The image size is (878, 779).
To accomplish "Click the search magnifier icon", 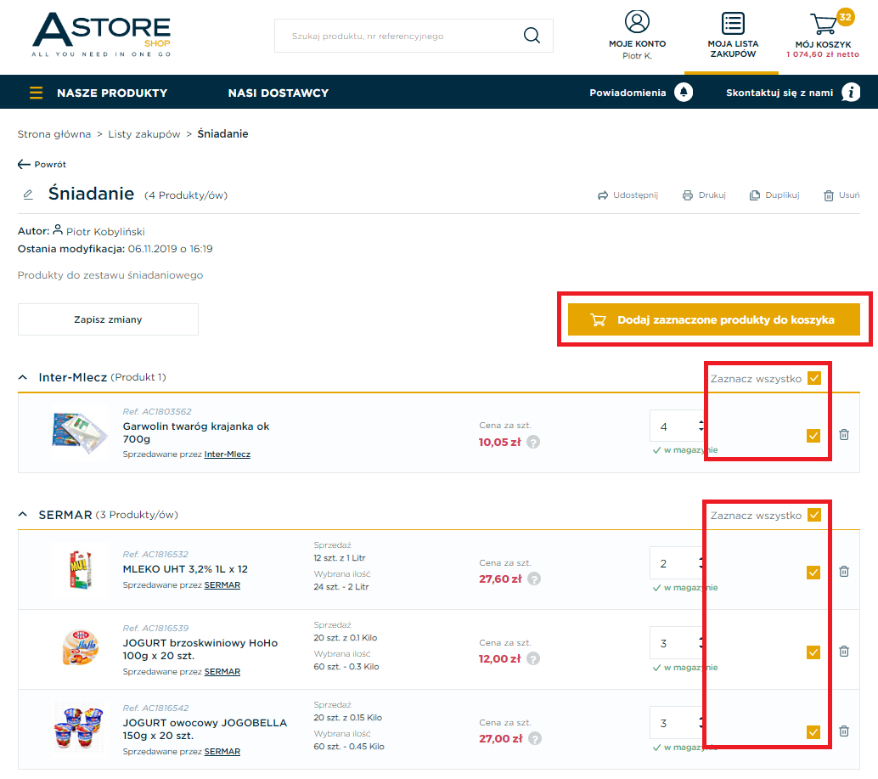I will pos(532,36).
